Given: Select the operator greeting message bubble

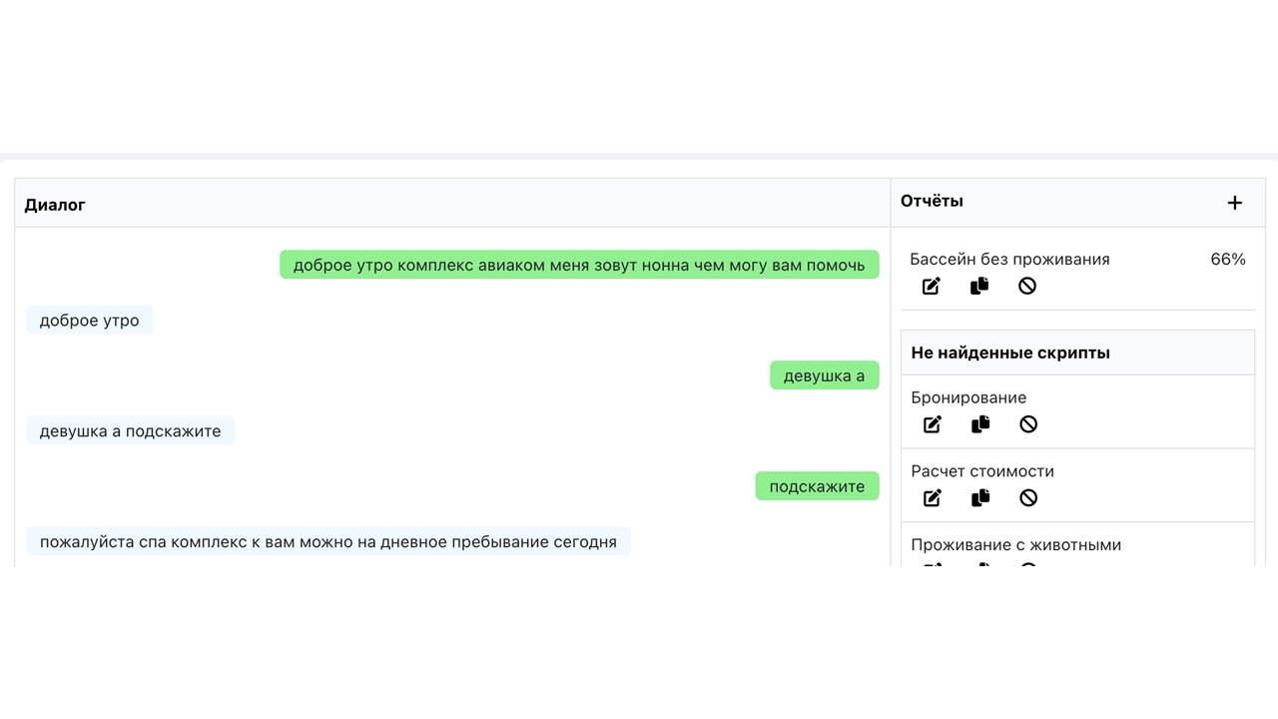Looking at the screenshot, I should (579, 265).
